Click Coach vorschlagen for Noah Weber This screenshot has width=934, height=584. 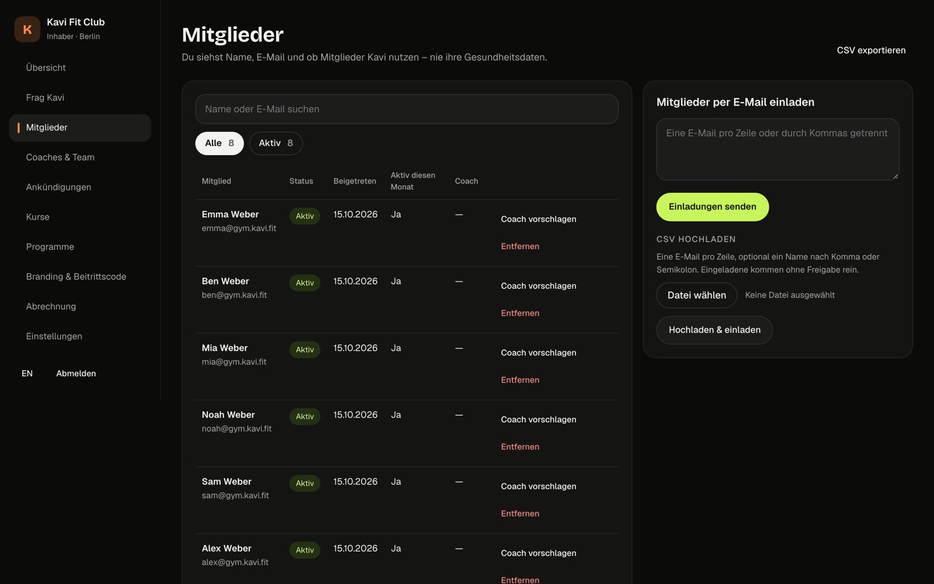[538, 419]
